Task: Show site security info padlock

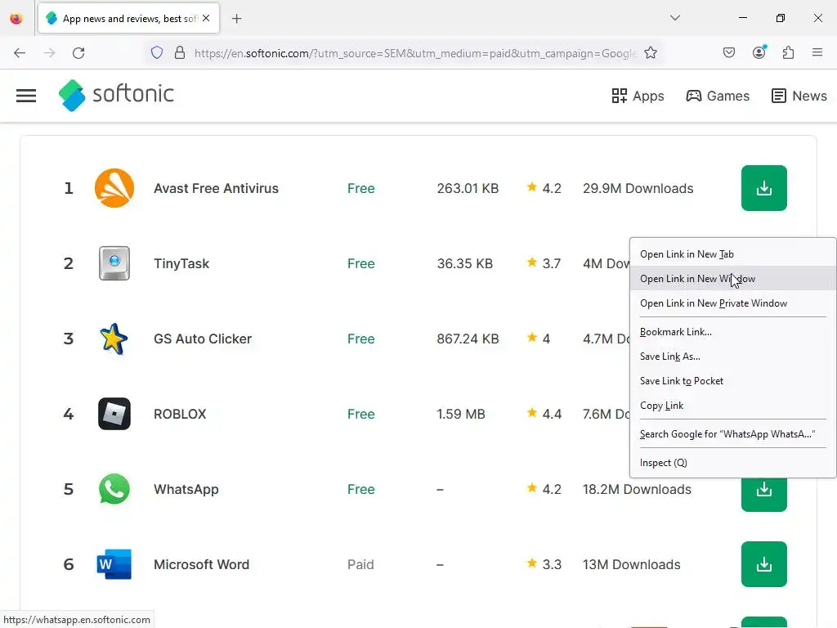Action: click(180, 53)
